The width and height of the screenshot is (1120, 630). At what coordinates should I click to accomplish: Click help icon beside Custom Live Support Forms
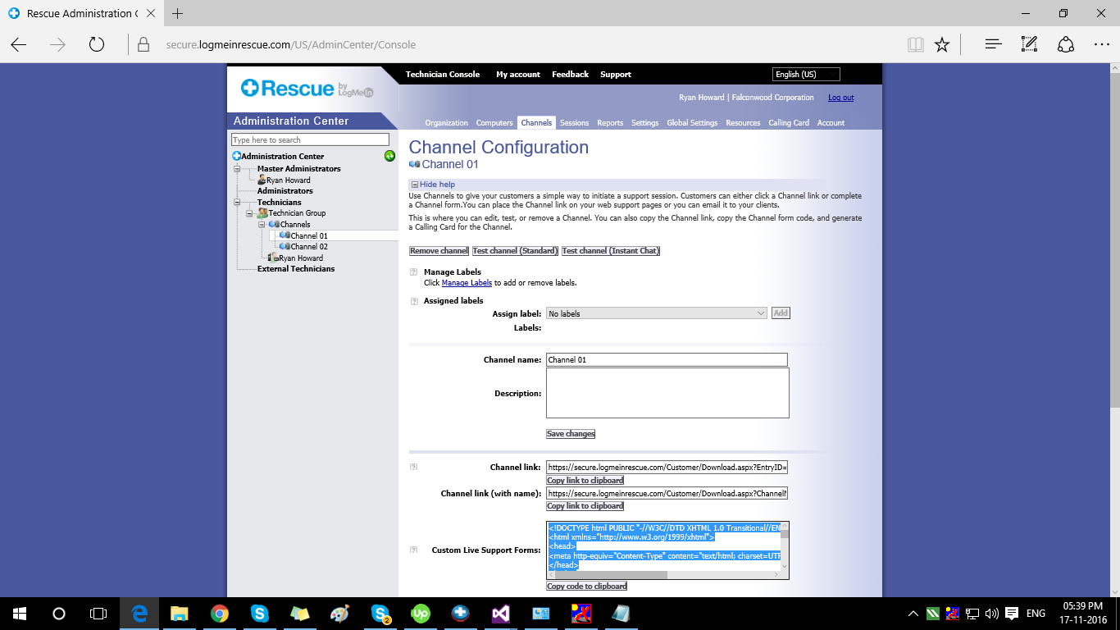(413, 550)
